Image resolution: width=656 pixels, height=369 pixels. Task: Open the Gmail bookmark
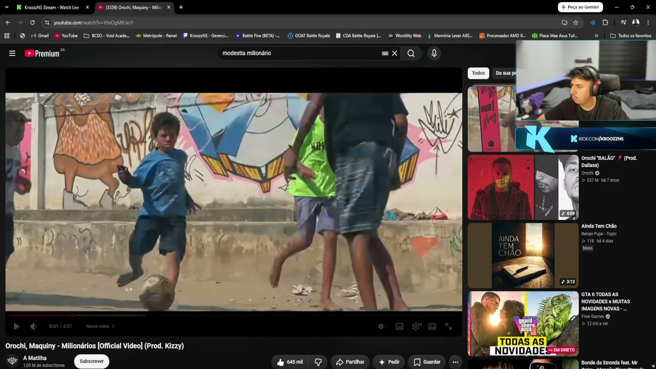[x=40, y=36]
